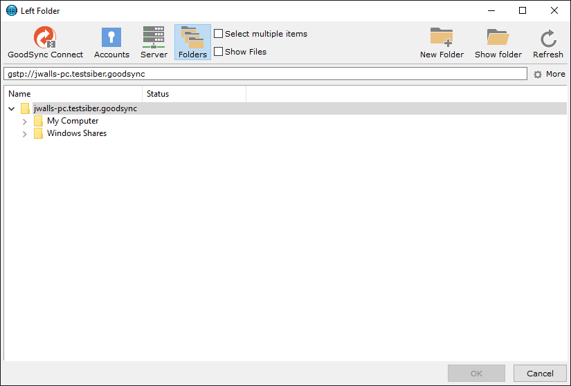Collapse the jwalls-pc.testsiber.goodsync tree node
The width and height of the screenshot is (571, 386).
click(x=12, y=108)
